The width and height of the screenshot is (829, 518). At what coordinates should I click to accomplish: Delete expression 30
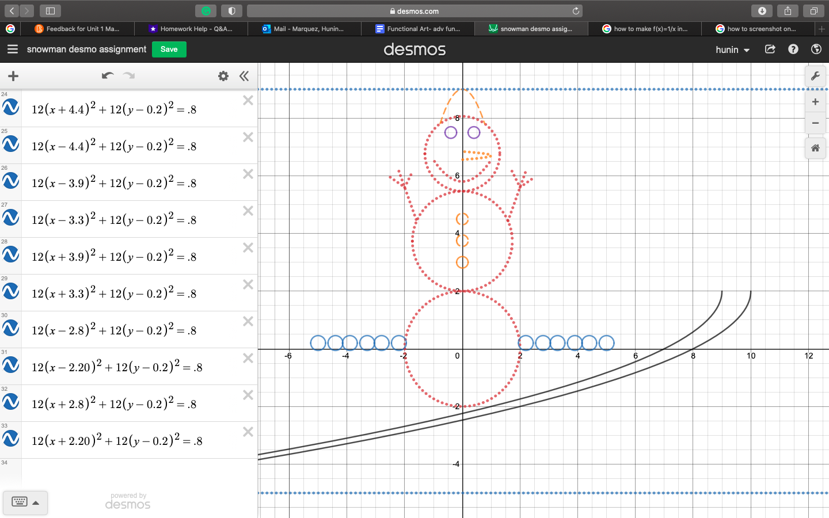[x=248, y=321]
